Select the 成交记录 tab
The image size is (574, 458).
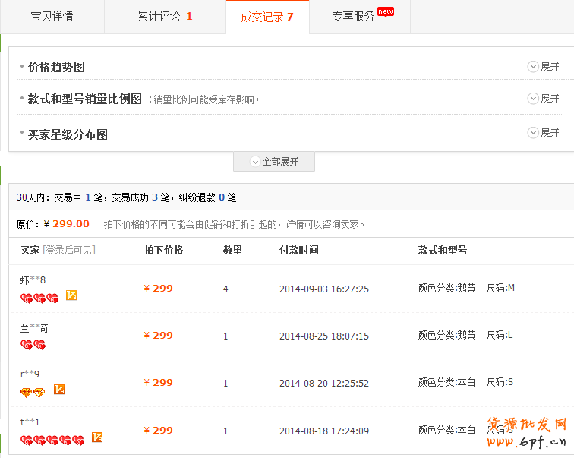[x=267, y=17]
